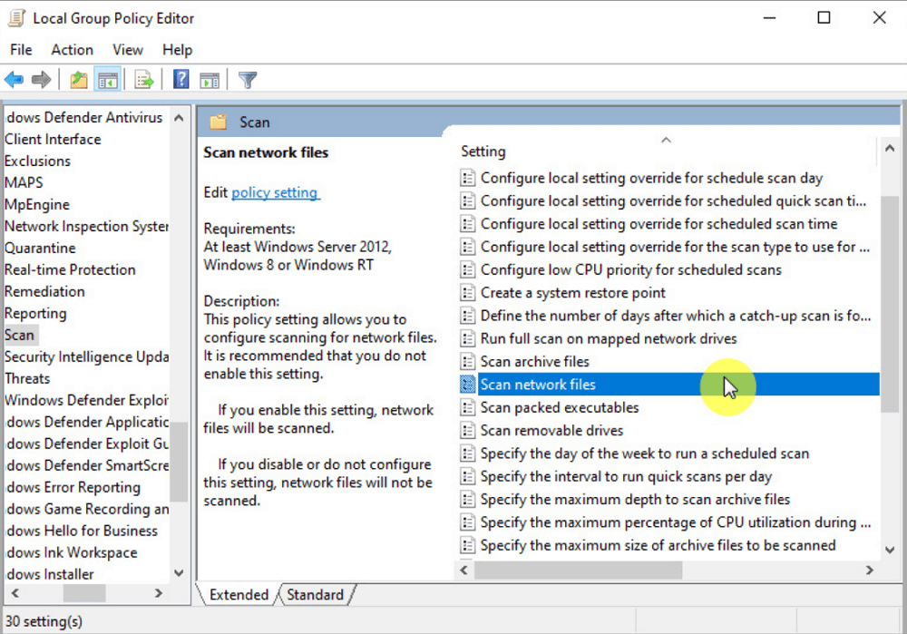Select Threats tree node
The height and width of the screenshot is (634, 907).
tap(27, 378)
